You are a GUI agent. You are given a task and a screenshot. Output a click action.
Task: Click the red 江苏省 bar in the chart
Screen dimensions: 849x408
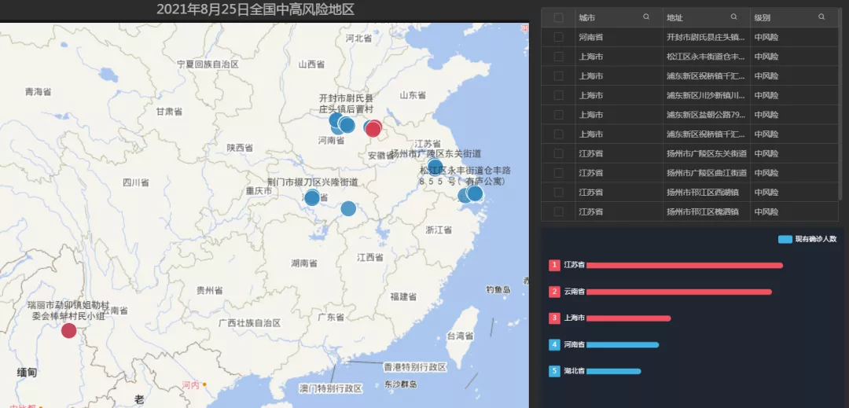click(x=685, y=265)
